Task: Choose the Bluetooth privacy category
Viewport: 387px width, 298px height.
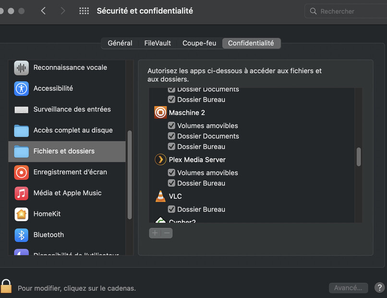Action: click(x=48, y=235)
